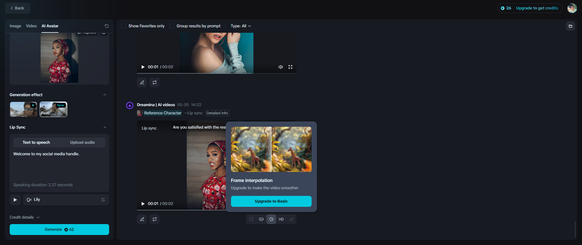
Task: Click the Generate button
Action: [59, 230]
